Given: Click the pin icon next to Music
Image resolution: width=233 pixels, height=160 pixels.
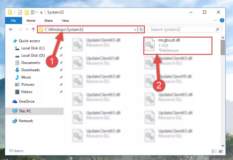Looking at the screenshot, I should (x=61, y=77).
